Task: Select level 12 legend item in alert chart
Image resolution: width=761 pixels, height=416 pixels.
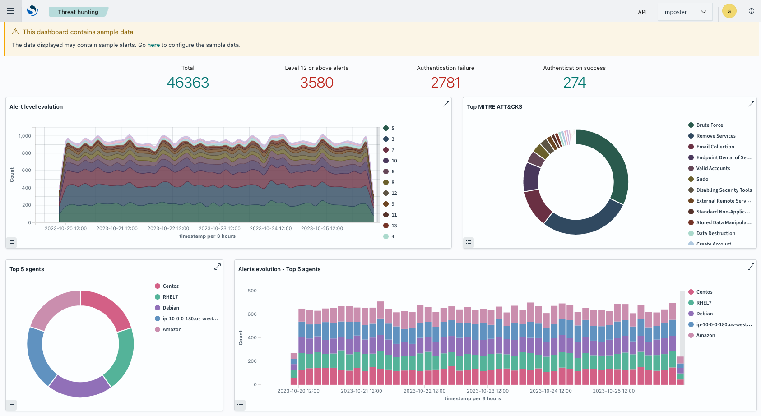Action: [390, 193]
